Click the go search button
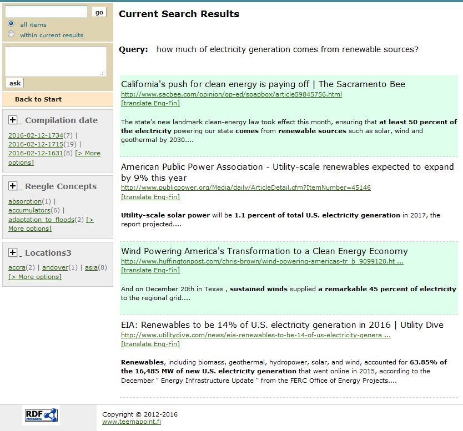The image size is (463, 431). pyautogui.click(x=99, y=12)
